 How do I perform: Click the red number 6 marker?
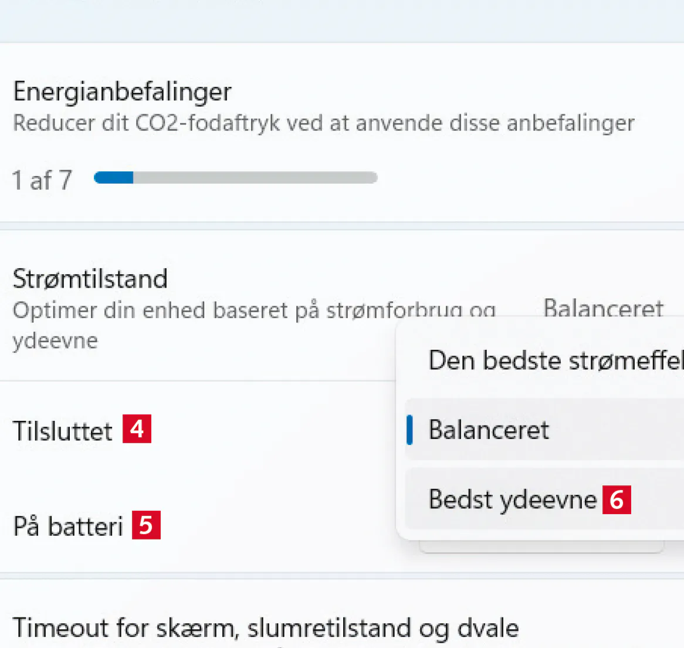617,500
